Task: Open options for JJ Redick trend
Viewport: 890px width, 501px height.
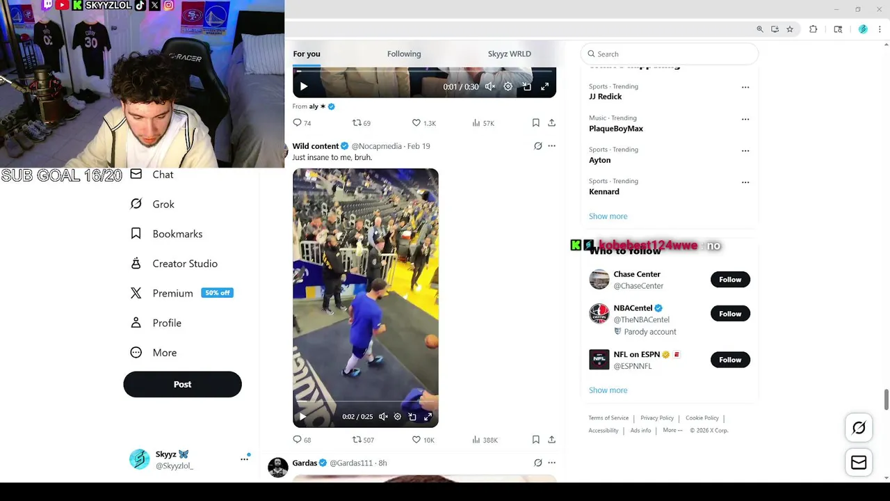Action: (745, 88)
